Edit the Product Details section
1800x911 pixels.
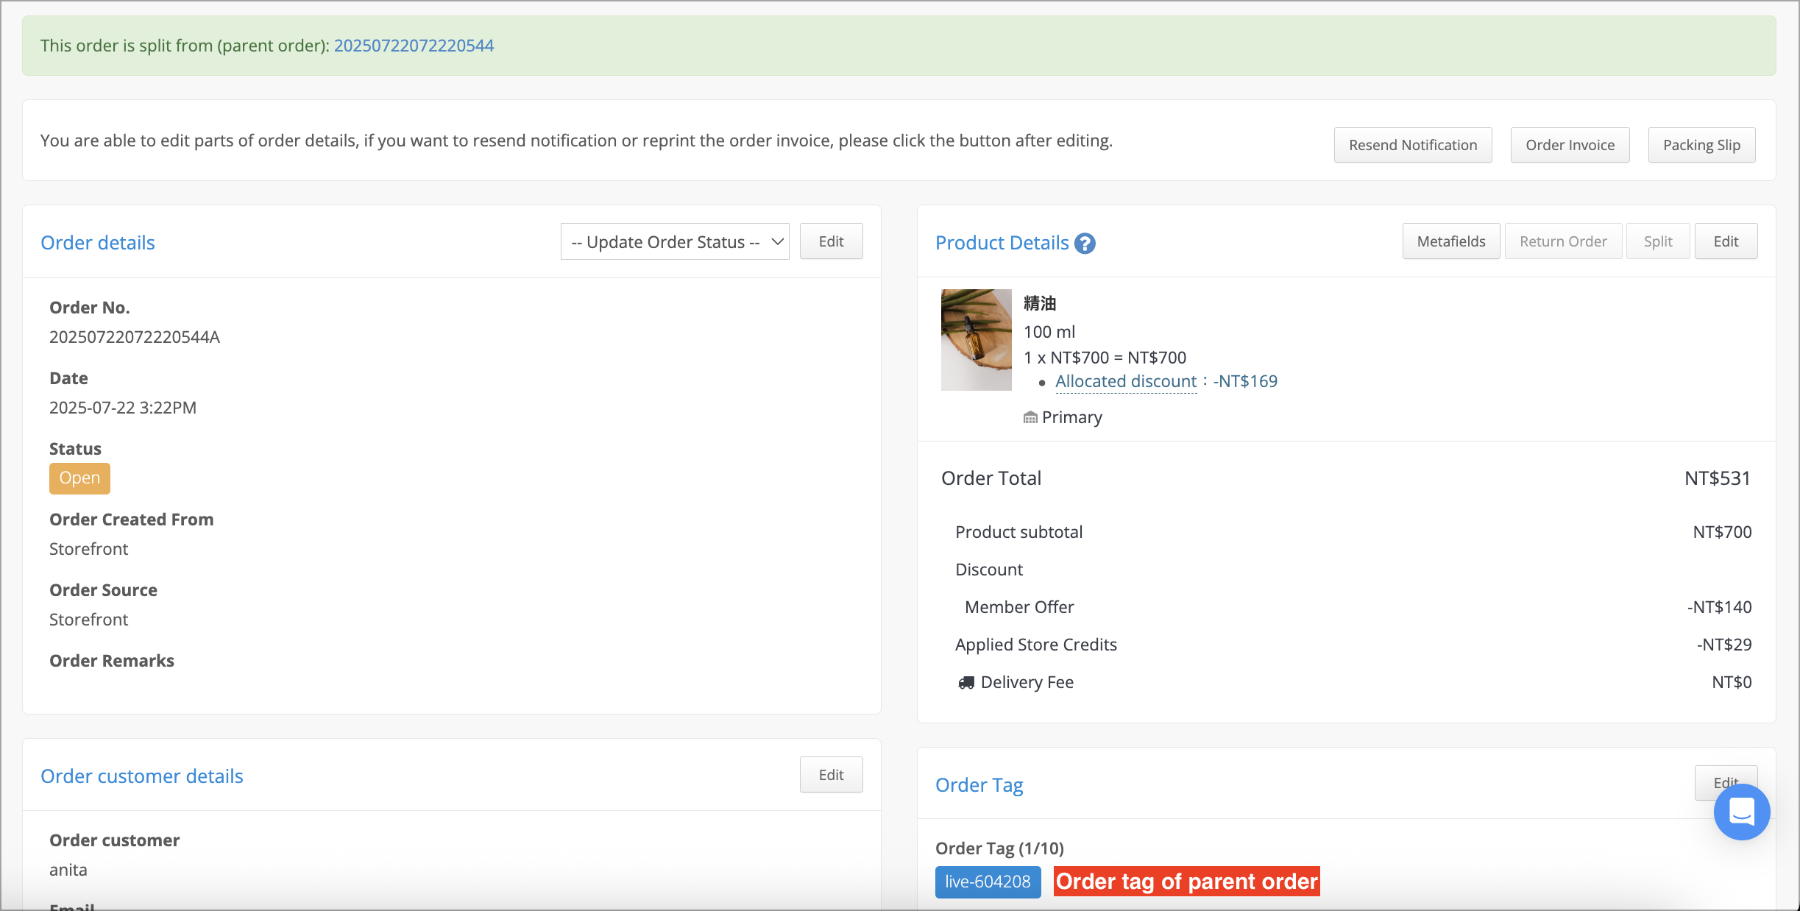[x=1726, y=241]
